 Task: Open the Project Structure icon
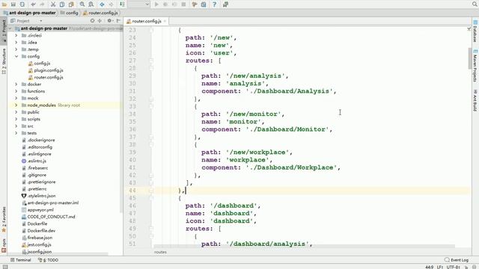(x=204, y=4)
